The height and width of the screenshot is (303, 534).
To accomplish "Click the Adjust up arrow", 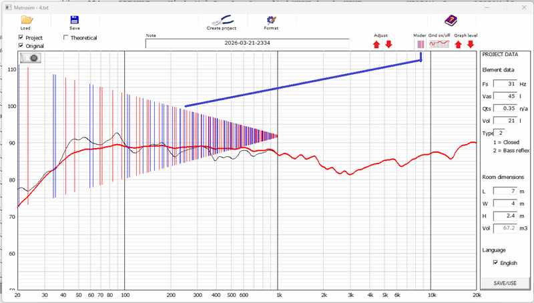I will tap(376, 45).
